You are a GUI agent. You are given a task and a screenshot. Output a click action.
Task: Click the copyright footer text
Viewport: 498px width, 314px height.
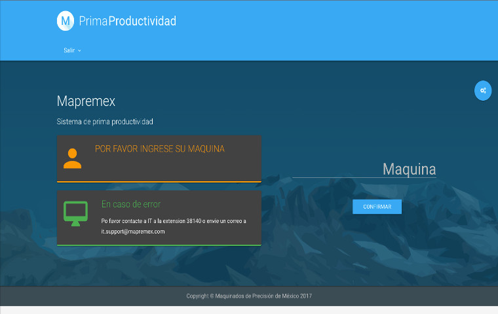click(249, 296)
